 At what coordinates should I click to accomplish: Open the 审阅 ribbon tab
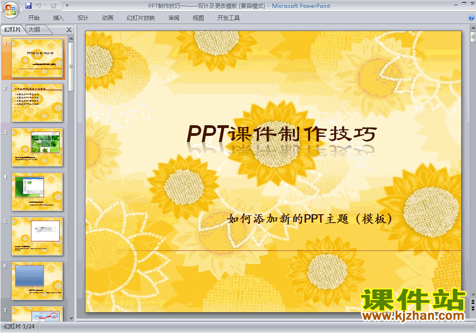pos(174,18)
